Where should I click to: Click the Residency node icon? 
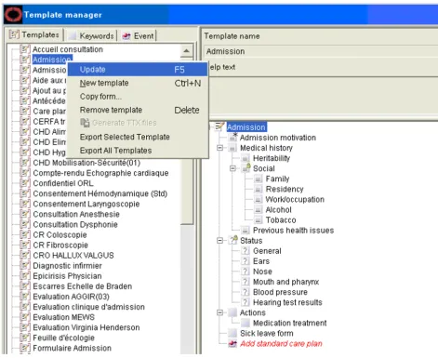pos(259,189)
